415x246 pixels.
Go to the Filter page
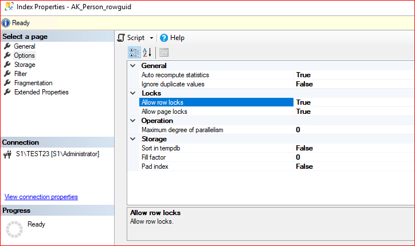pos(21,74)
